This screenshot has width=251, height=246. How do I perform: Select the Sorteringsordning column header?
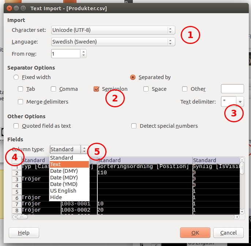pos(145,160)
